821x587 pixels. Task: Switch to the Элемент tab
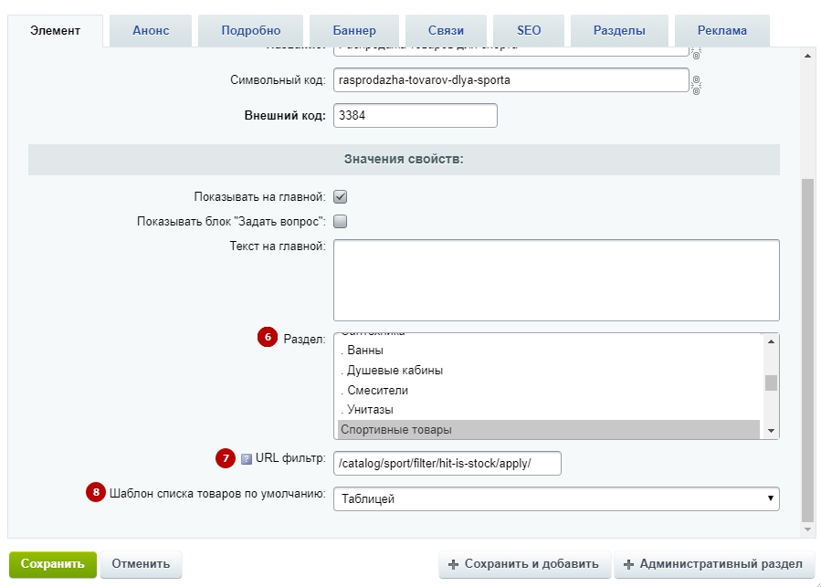click(x=55, y=30)
